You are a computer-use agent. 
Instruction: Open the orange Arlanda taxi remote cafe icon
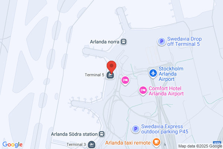pyautogui.click(x=156, y=142)
